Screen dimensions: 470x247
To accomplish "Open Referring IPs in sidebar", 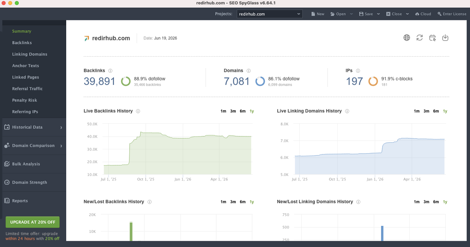I will pos(25,112).
